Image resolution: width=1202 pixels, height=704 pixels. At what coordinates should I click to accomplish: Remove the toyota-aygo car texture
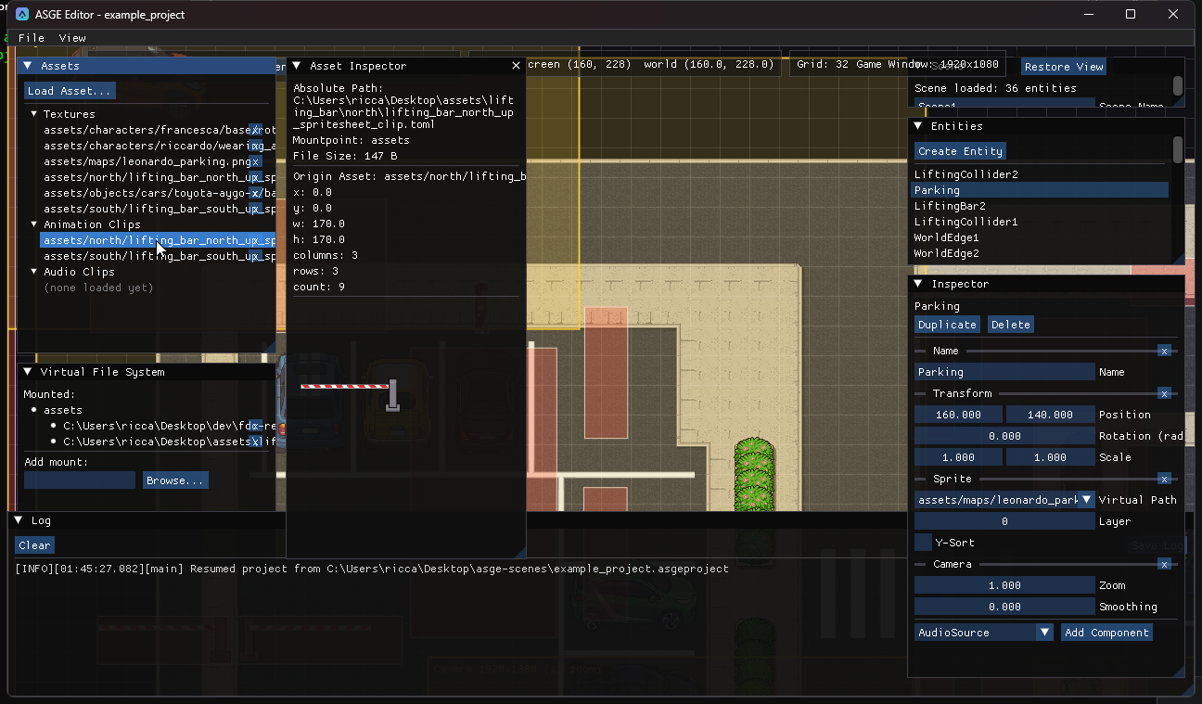click(255, 193)
